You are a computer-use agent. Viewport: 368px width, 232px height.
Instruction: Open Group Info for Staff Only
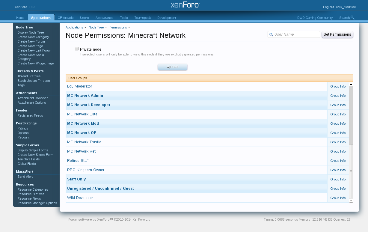point(338,179)
